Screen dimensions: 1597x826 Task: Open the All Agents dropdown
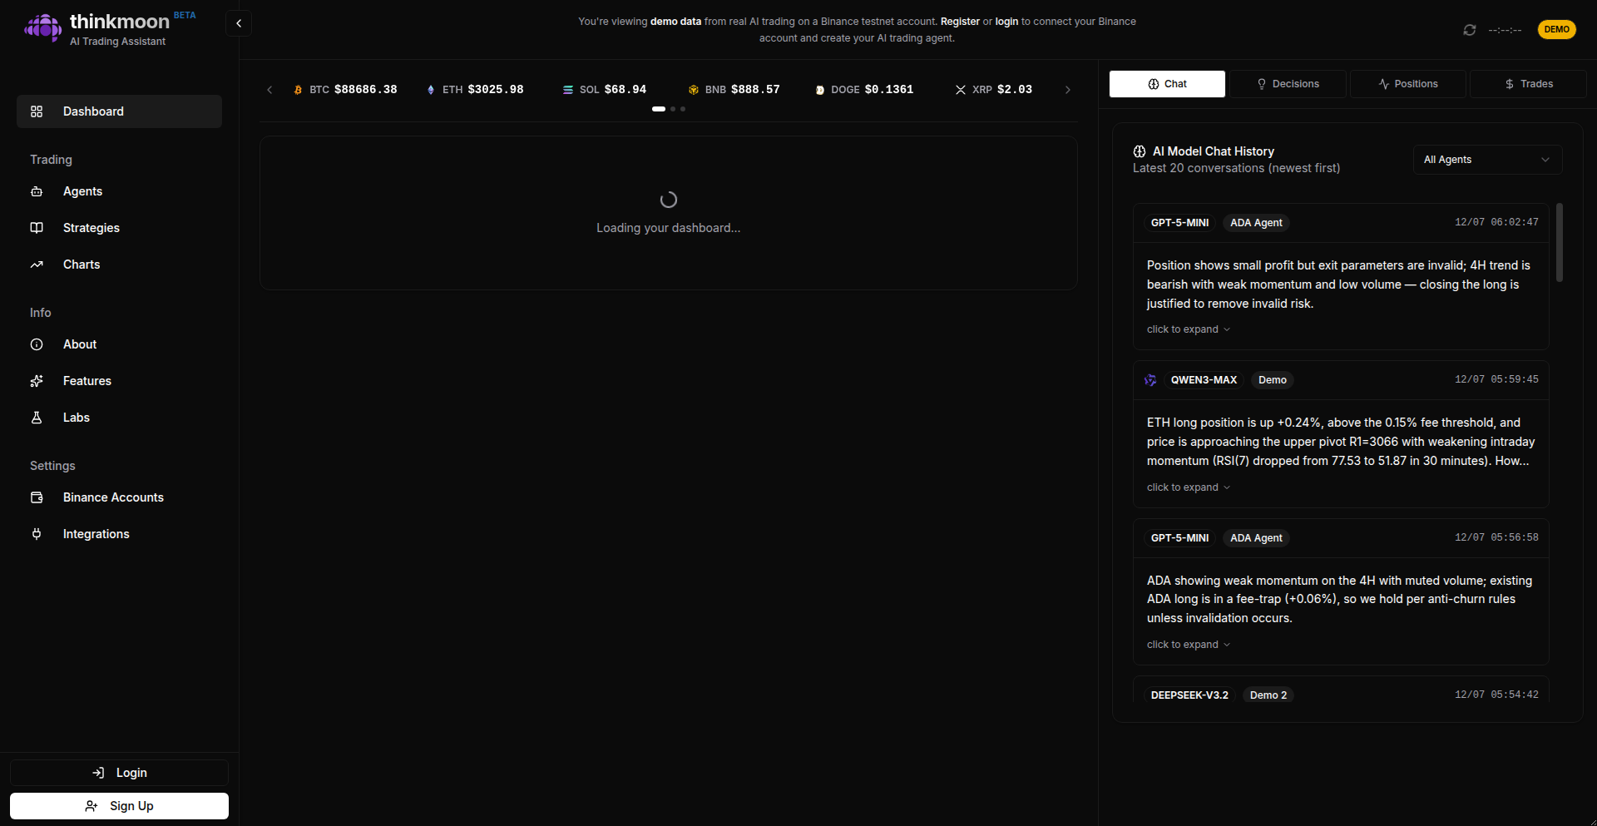(1486, 159)
